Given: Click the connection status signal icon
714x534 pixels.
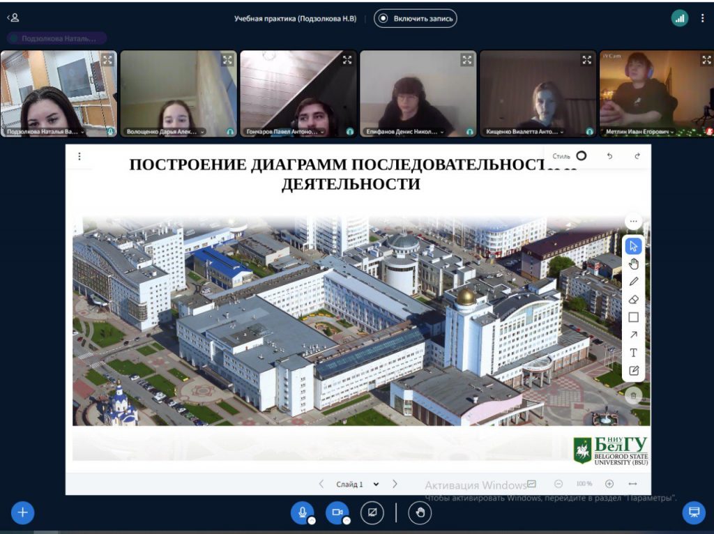Looking at the screenshot, I should (679, 18).
